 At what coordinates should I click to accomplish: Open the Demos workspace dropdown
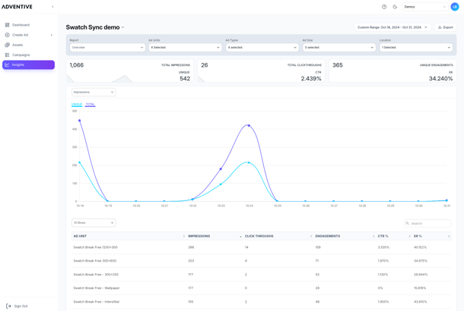(x=424, y=7)
